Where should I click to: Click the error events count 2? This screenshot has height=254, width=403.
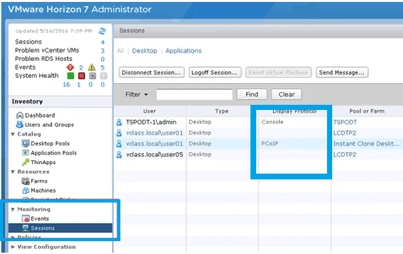tap(81, 68)
